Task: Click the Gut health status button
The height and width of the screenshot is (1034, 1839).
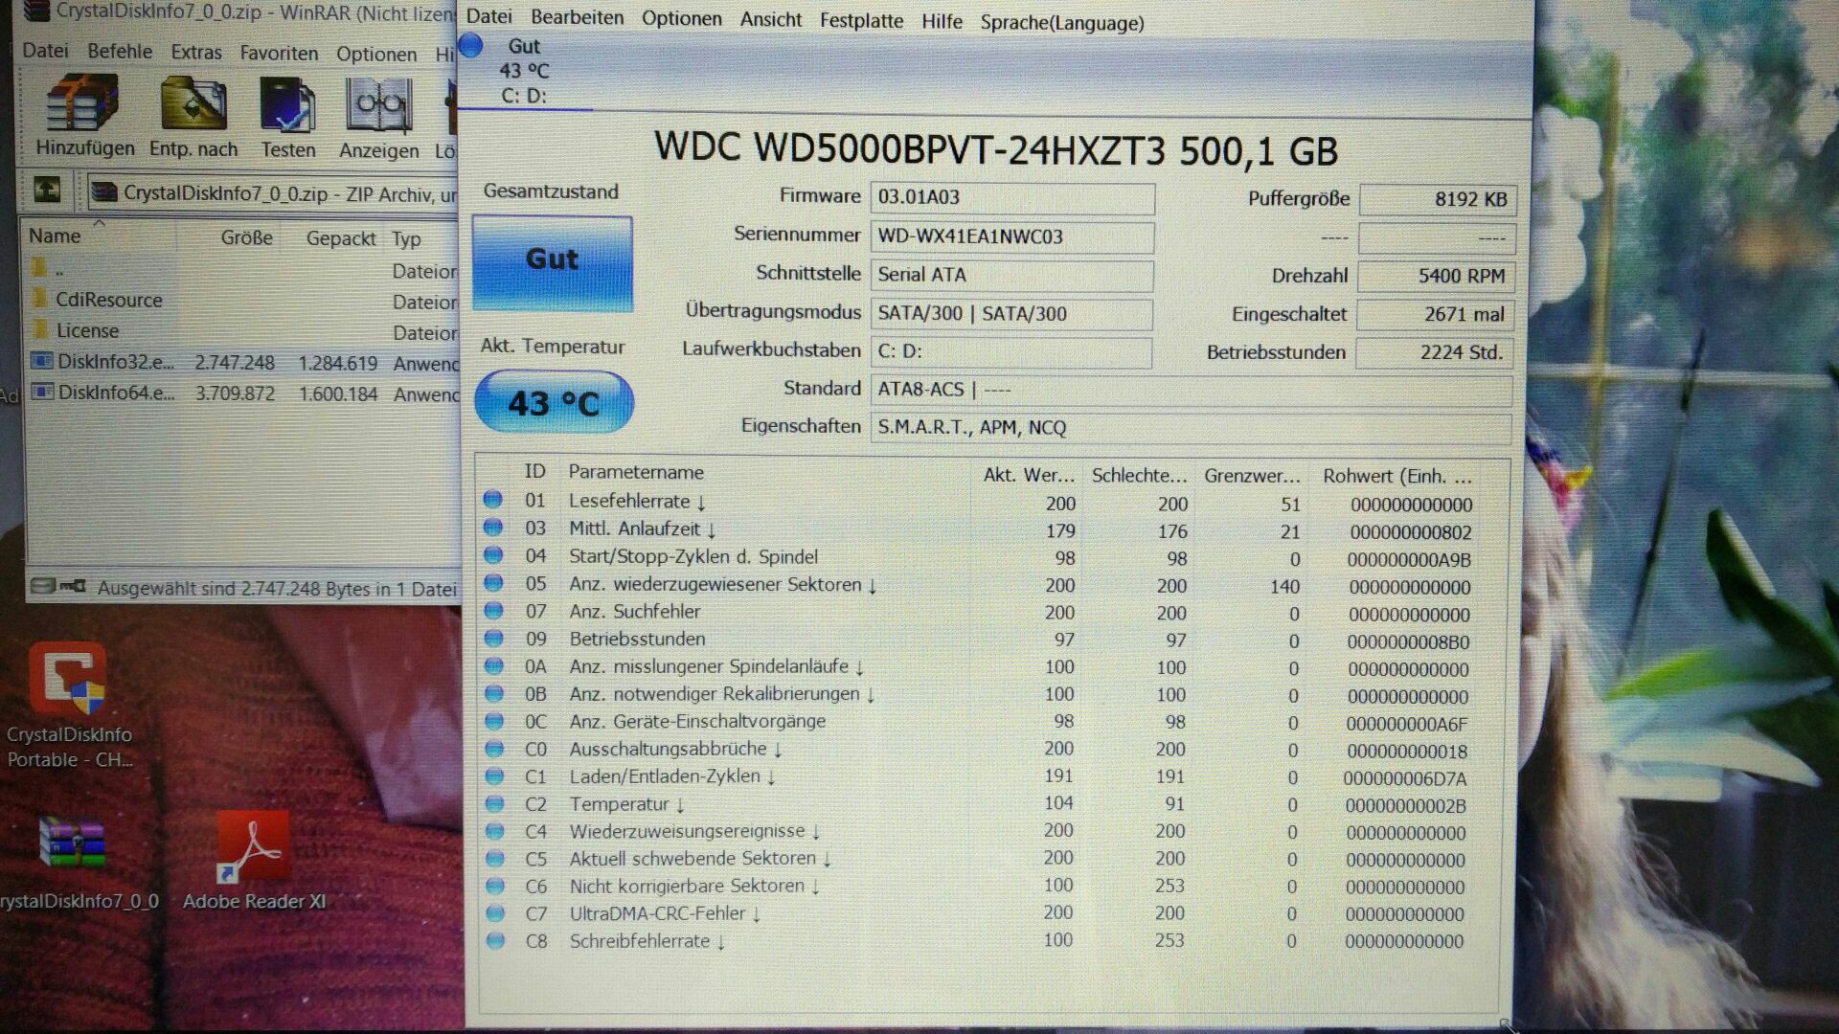Action: point(553,261)
